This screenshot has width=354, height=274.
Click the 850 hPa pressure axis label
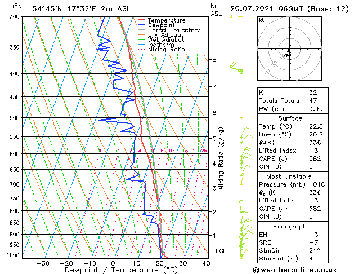15,223
